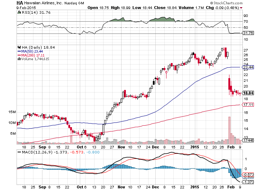Click the 23.44 MA(50) price tag
Image resolution: width=260 pixels, height=192 pixels.
(248, 67)
